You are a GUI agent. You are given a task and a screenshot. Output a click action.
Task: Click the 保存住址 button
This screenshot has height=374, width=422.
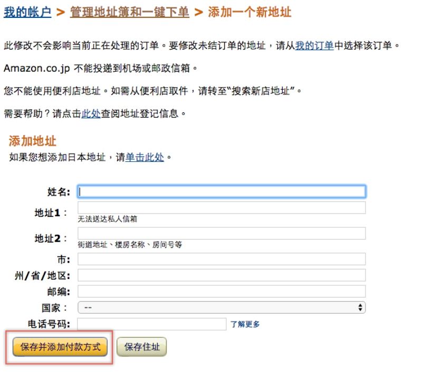141,347
